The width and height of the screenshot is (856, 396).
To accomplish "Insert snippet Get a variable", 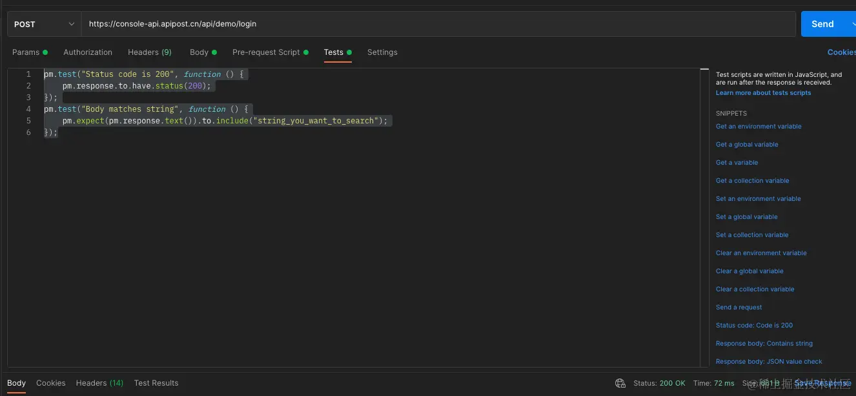I will coord(737,163).
